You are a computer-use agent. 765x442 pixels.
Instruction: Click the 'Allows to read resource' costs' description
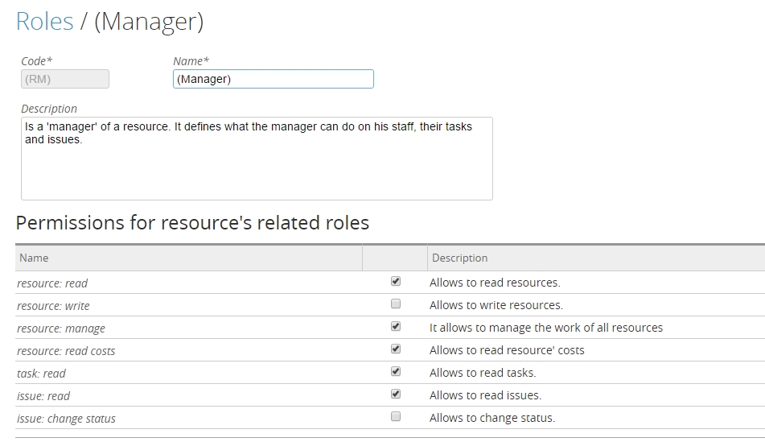click(507, 350)
